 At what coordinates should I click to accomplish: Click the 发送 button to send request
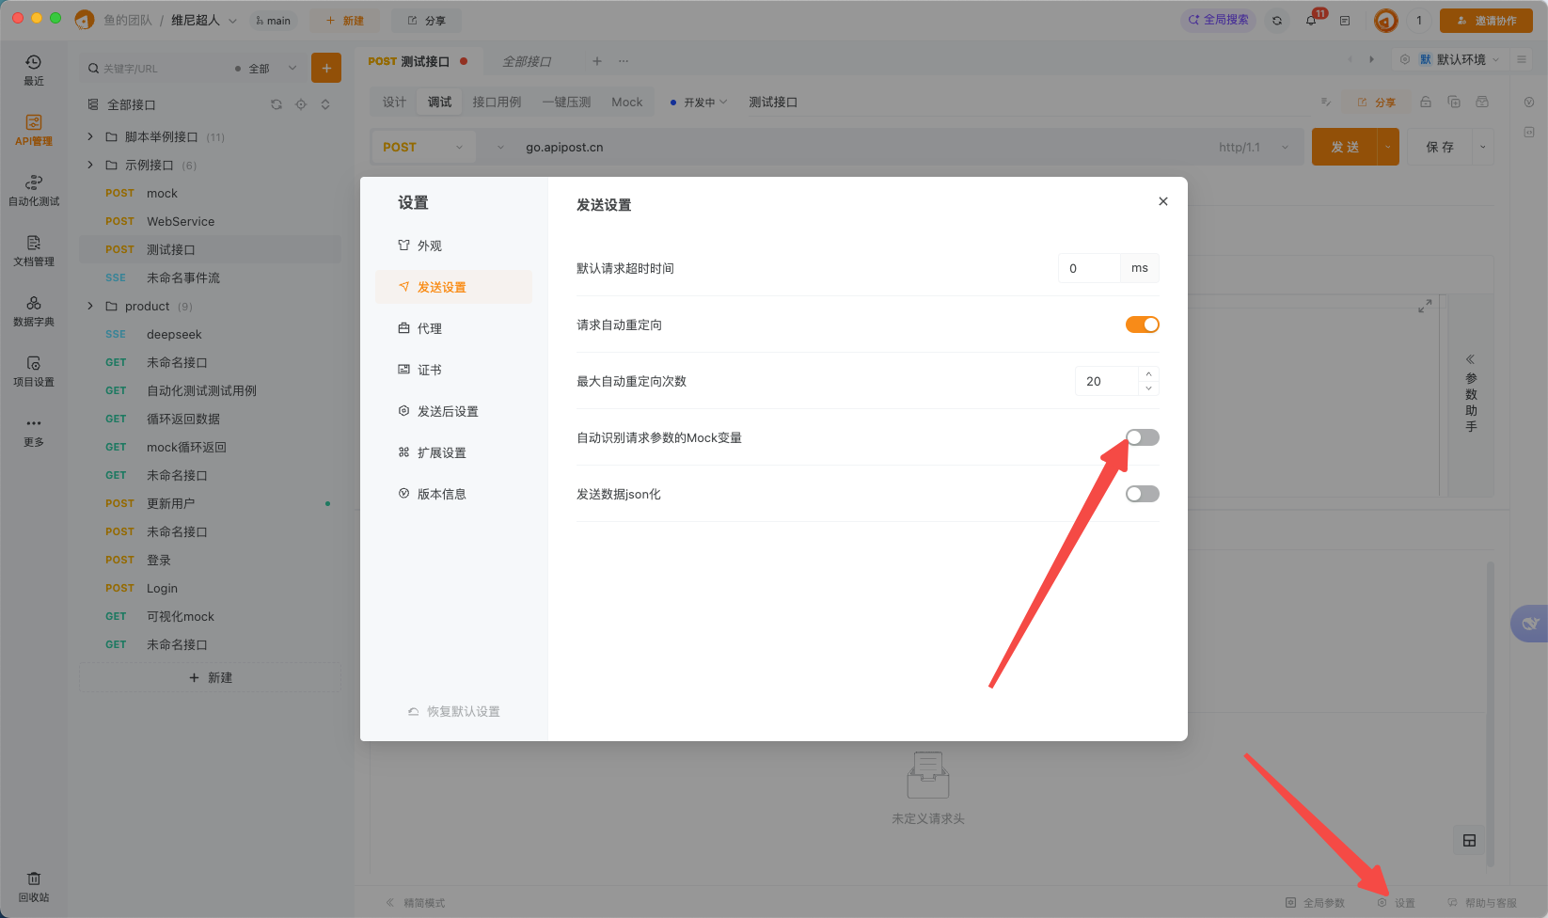coord(1345,147)
